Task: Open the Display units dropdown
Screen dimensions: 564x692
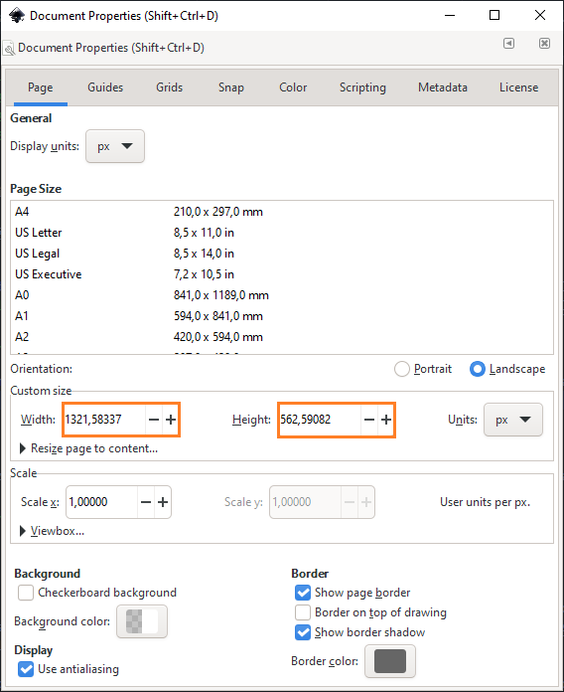Action: (x=115, y=146)
